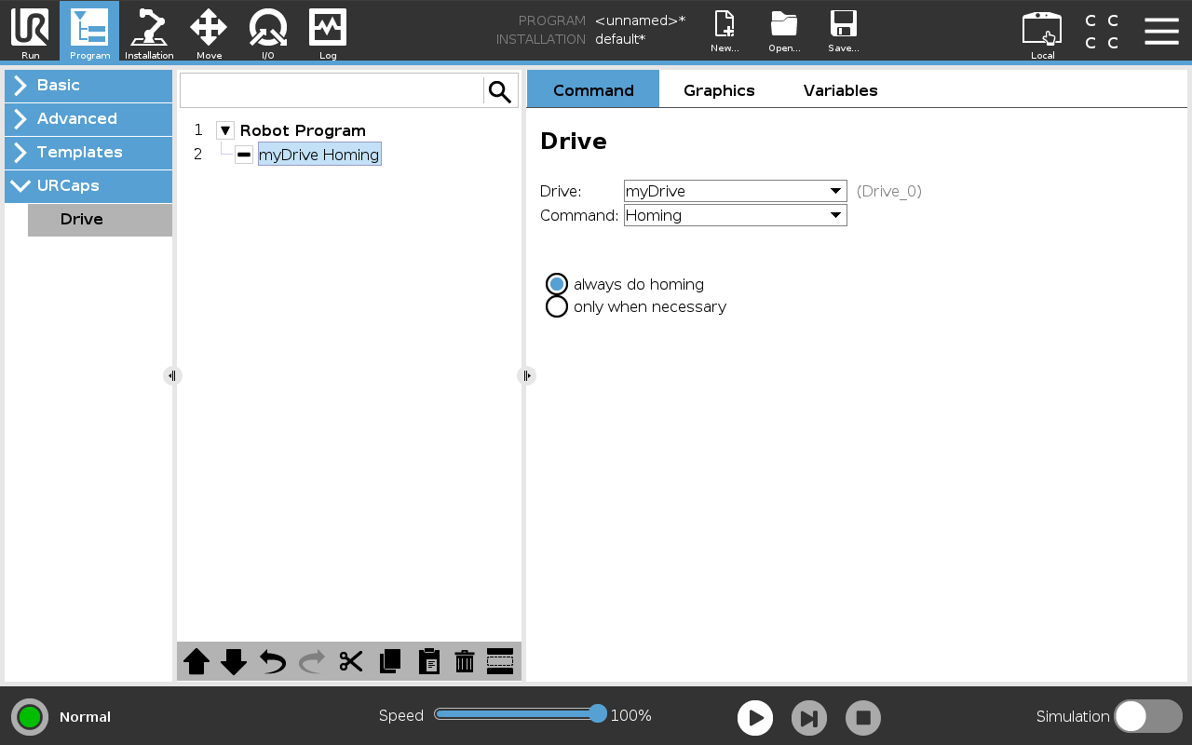
Task: Click the Speed slider handle
Action: 598,714
